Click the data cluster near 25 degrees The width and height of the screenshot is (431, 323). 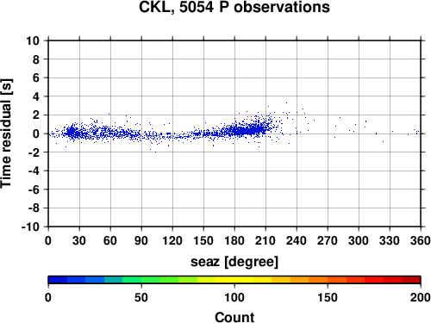pyautogui.click(x=72, y=132)
